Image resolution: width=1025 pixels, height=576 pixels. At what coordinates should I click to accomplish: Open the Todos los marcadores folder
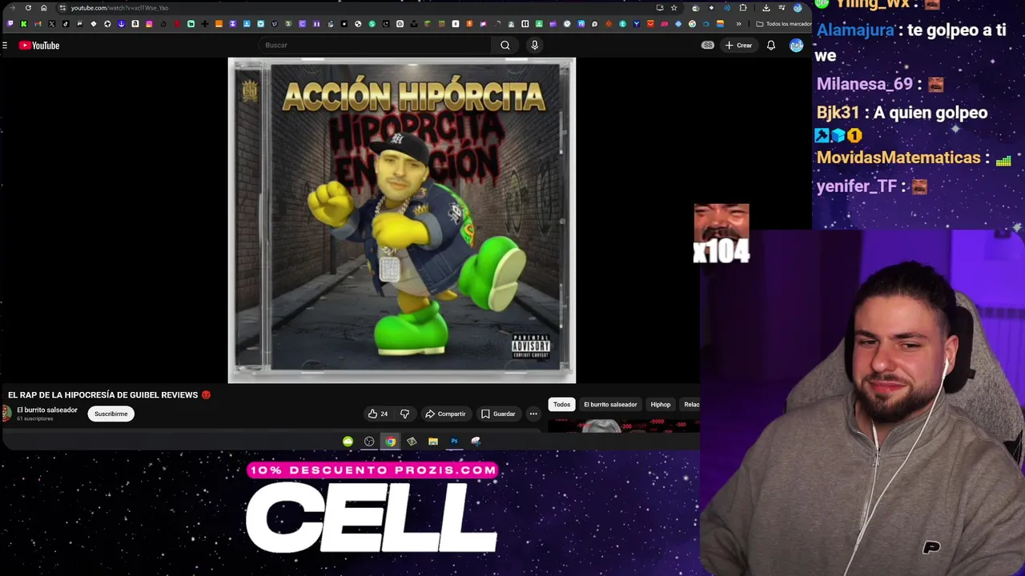[x=784, y=24]
